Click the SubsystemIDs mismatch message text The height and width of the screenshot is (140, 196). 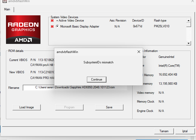point(98,62)
